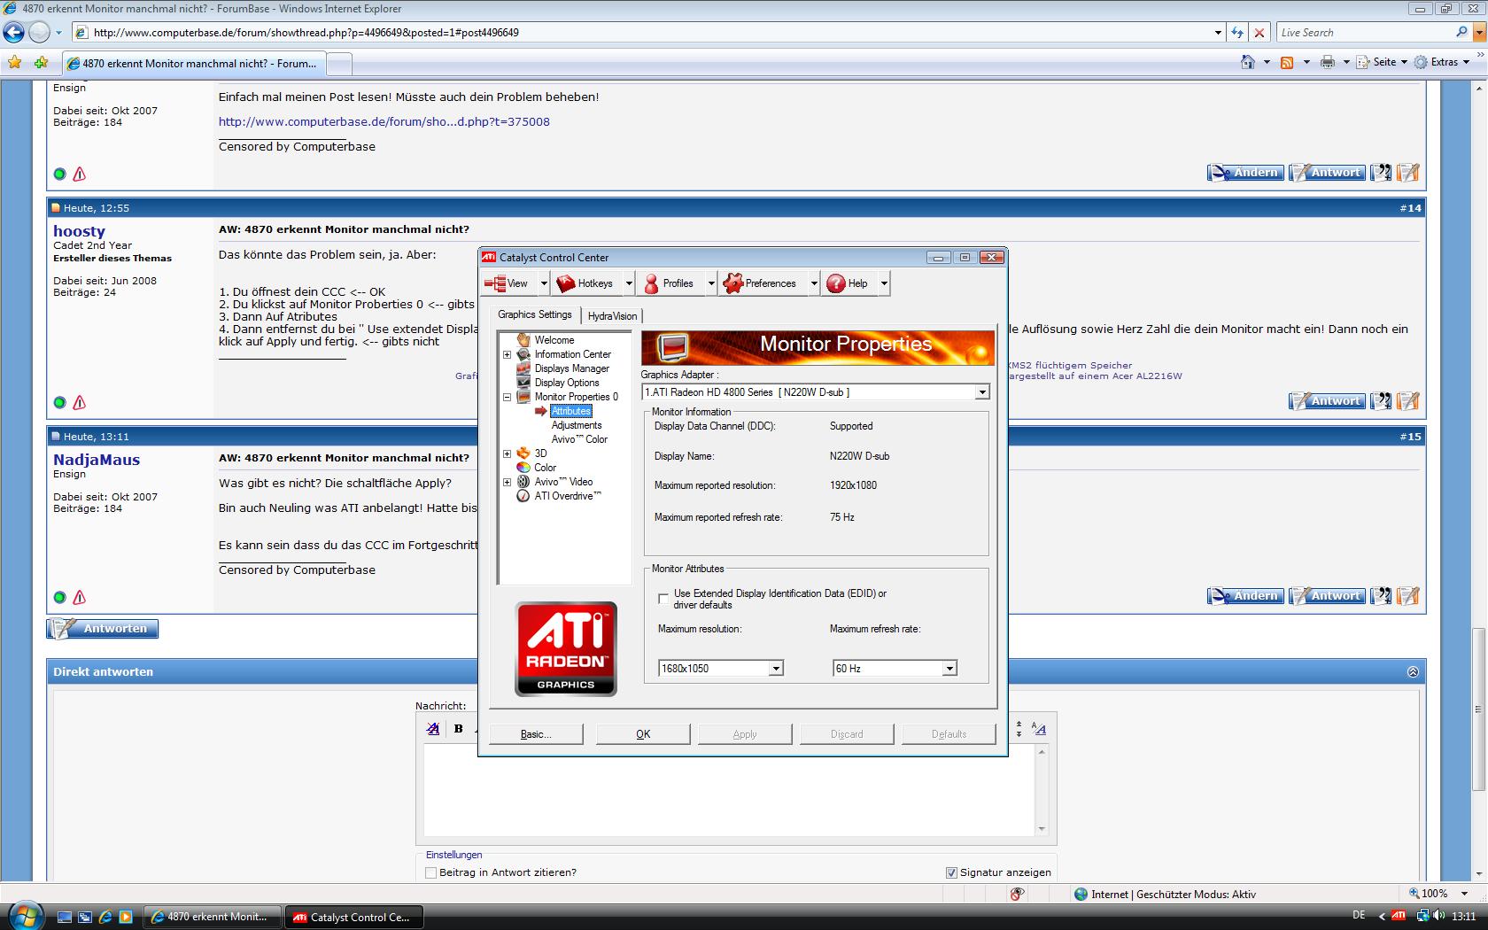Select Avivo Color under Monitor Properties

[579, 439]
